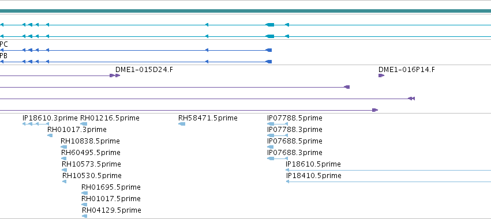
Task: Select the RH58471.5prime EST feature
Action: (x=182, y=124)
